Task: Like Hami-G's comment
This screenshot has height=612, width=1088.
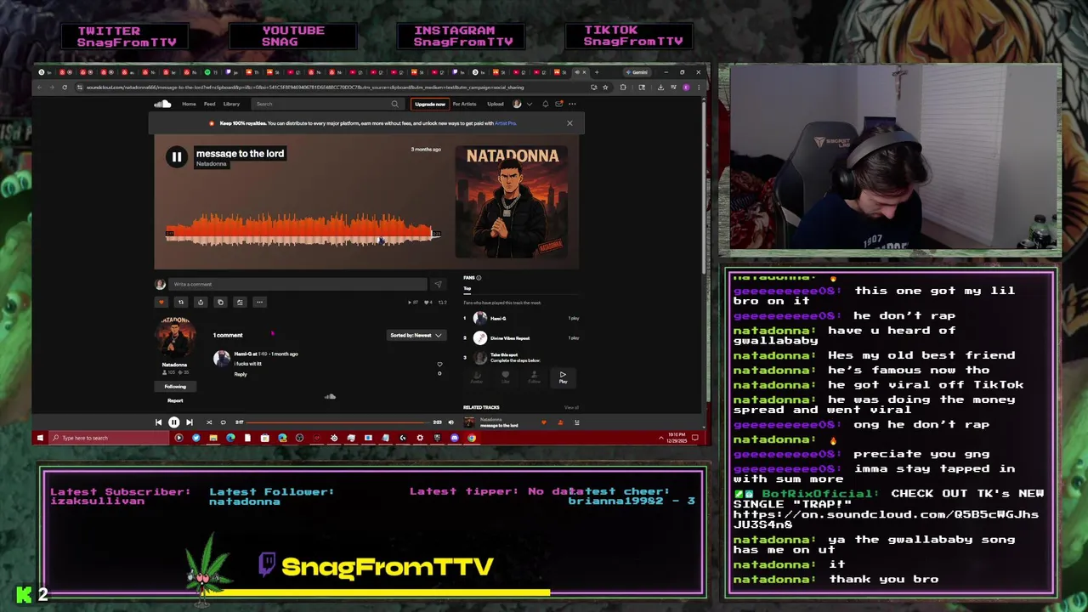Action: (x=439, y=364)
